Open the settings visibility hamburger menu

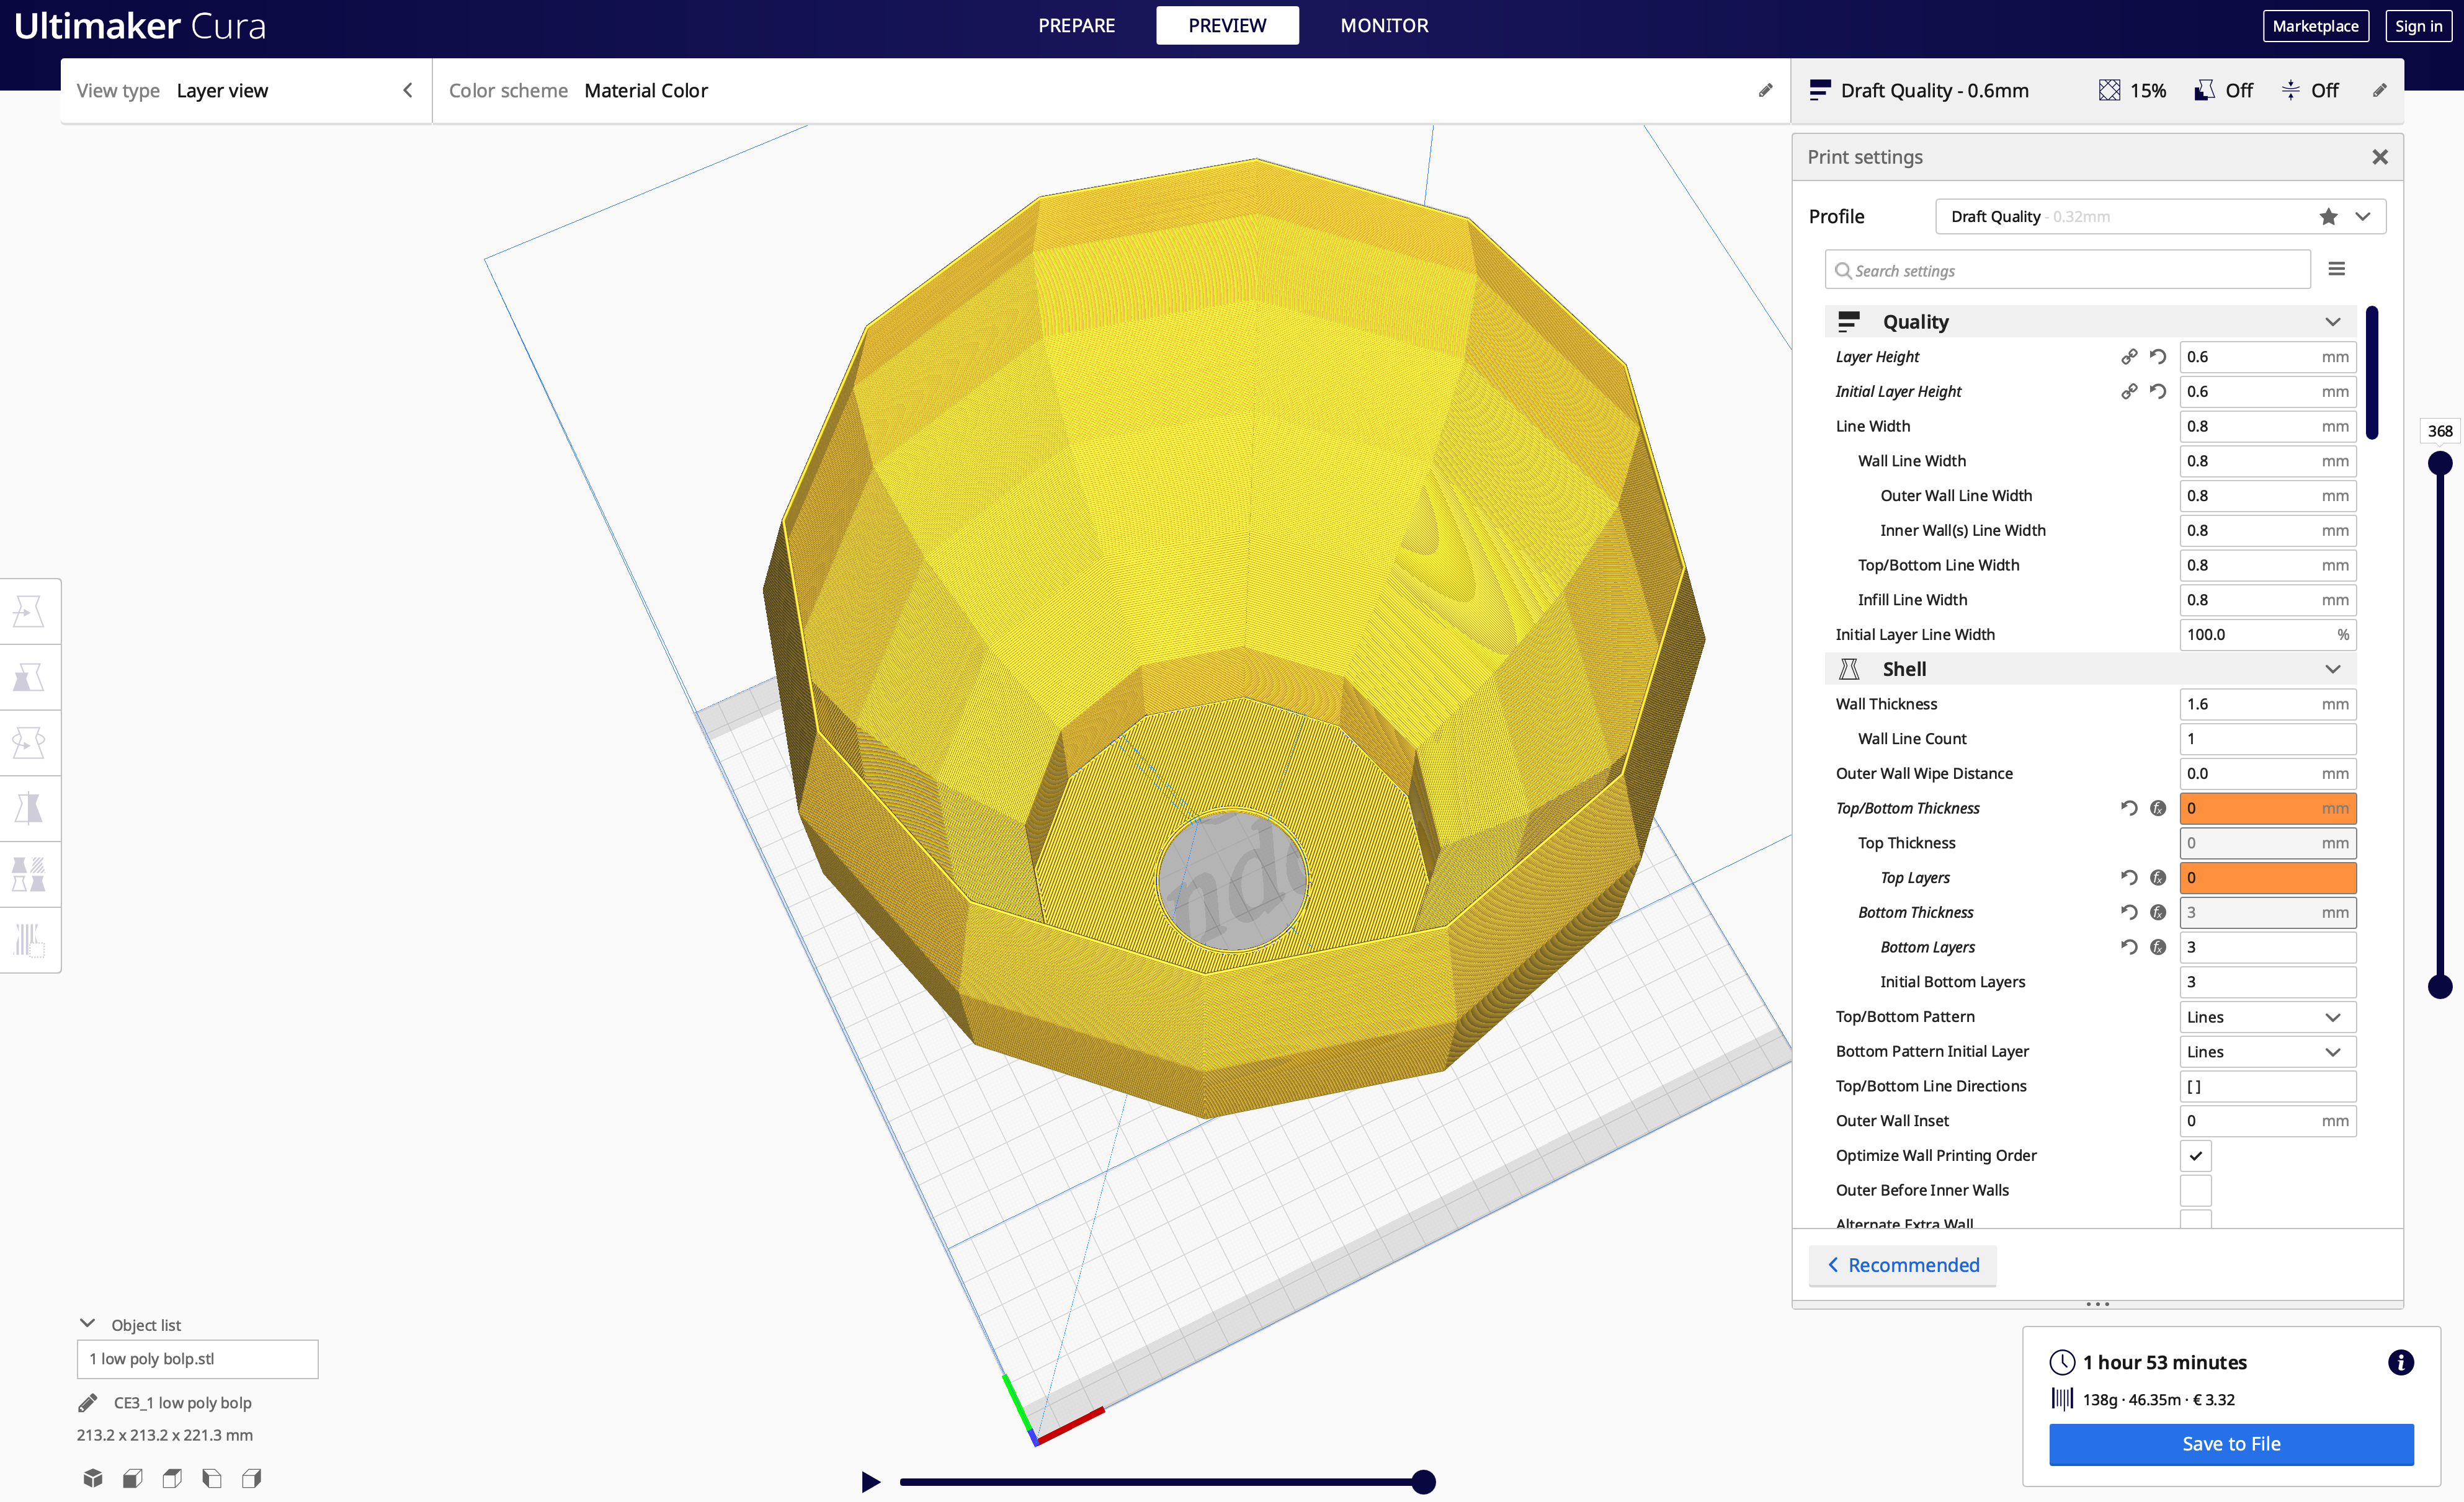[x=2336, y=269]
